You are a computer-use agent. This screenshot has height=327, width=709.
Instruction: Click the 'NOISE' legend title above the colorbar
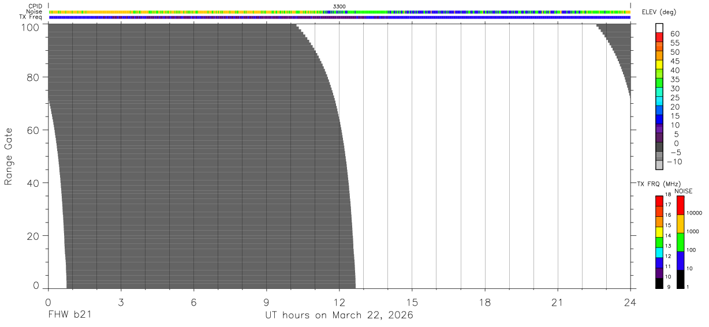(684, 191)
